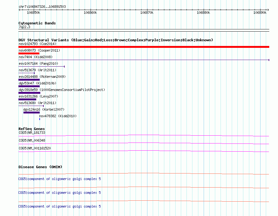Viewport: 278px width, 216px height.
Task: Click the purple esv2614488 inversion bar
Action: click(29, 80)
